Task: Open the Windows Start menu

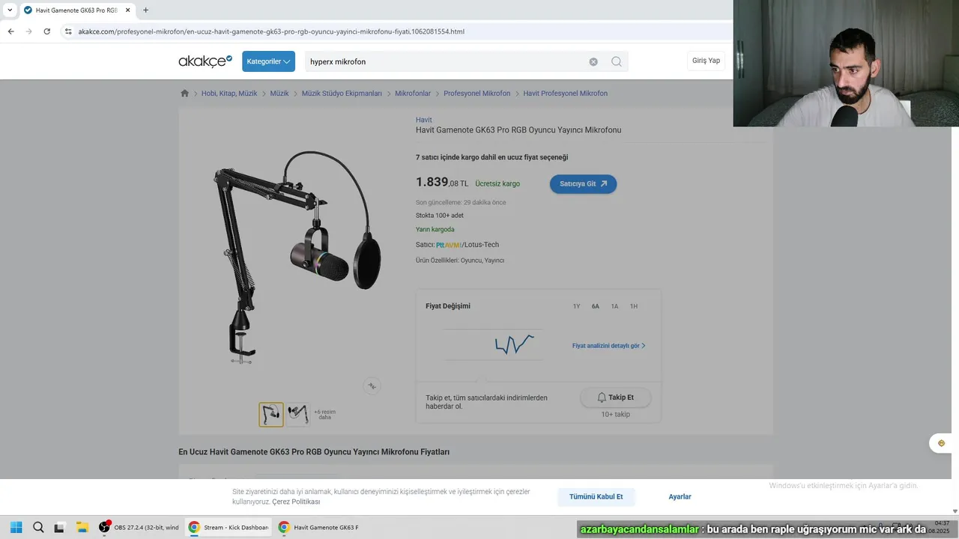Action: click(x=16, y=527)
